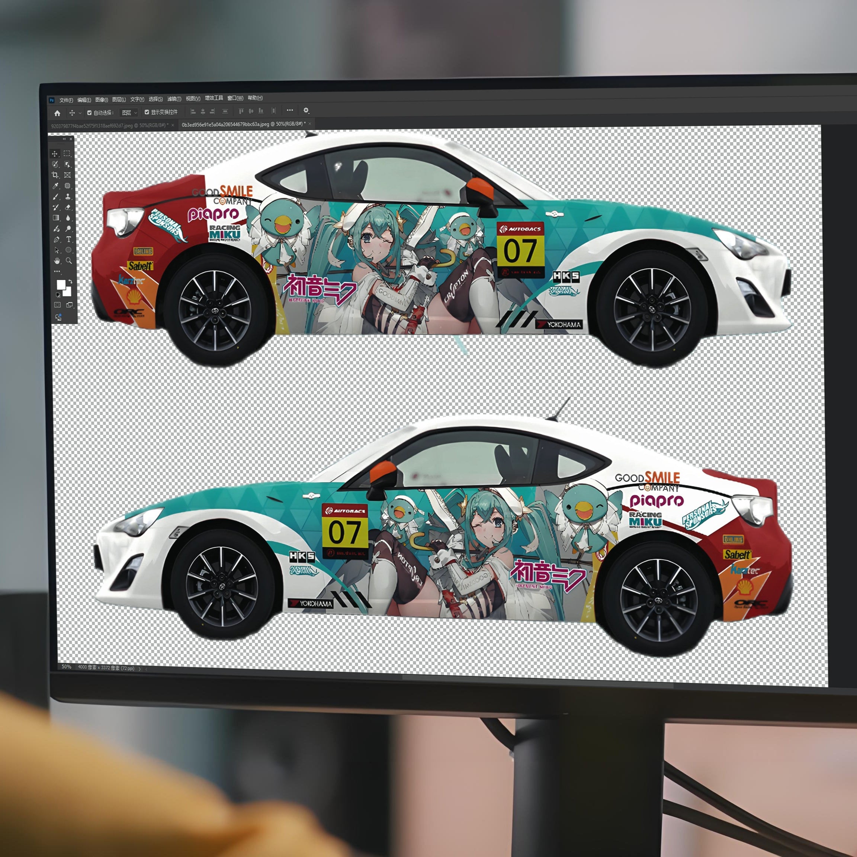Align left edges button in options bar
Image resolution: width=857 pixels, height=857 pixels.
click(x=193, y=111)
